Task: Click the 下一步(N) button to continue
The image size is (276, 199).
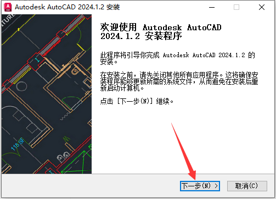Action: (200, 186)
